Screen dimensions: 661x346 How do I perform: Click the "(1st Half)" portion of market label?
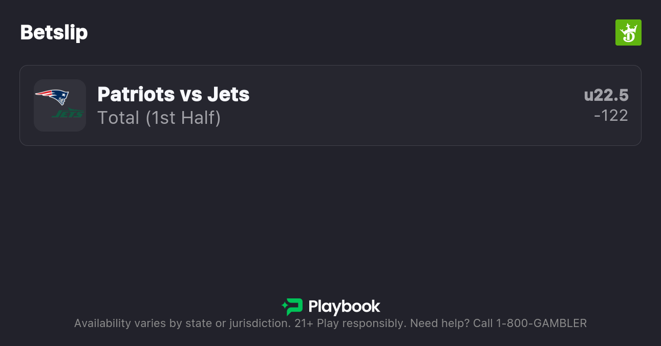[183, 118]
